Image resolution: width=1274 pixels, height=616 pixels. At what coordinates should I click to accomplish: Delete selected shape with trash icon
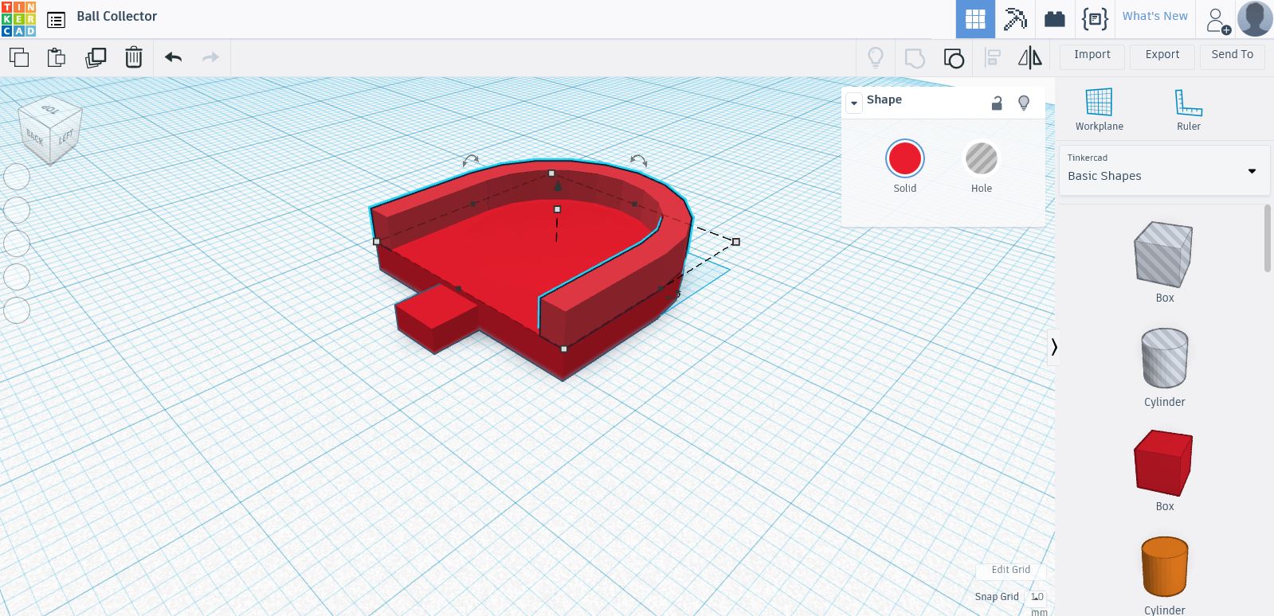[x=134, y=57]
